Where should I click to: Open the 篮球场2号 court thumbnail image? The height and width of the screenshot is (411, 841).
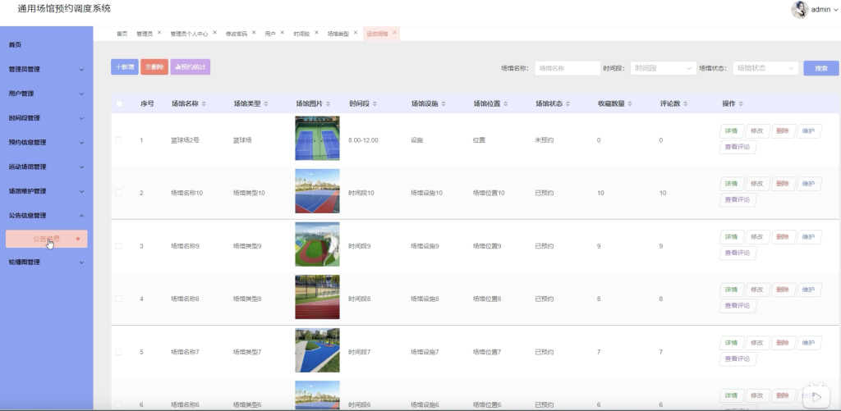pos(317,139)
